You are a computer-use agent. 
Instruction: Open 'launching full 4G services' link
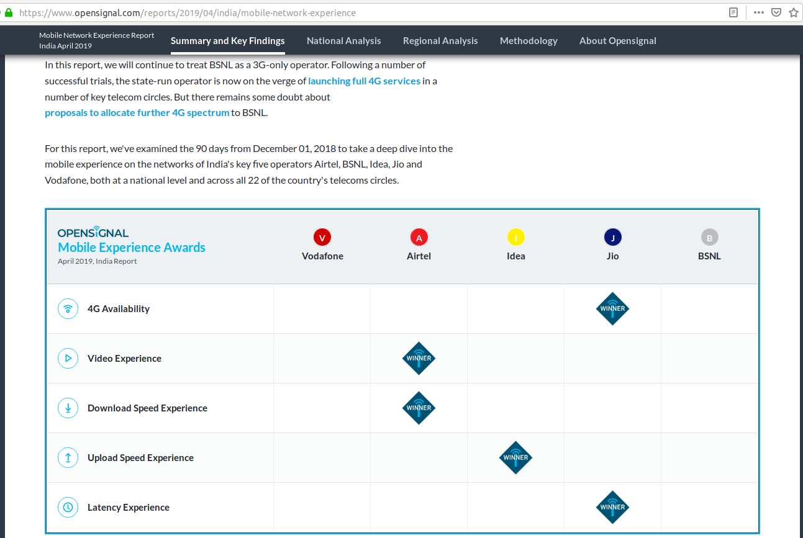coord(365,81)
